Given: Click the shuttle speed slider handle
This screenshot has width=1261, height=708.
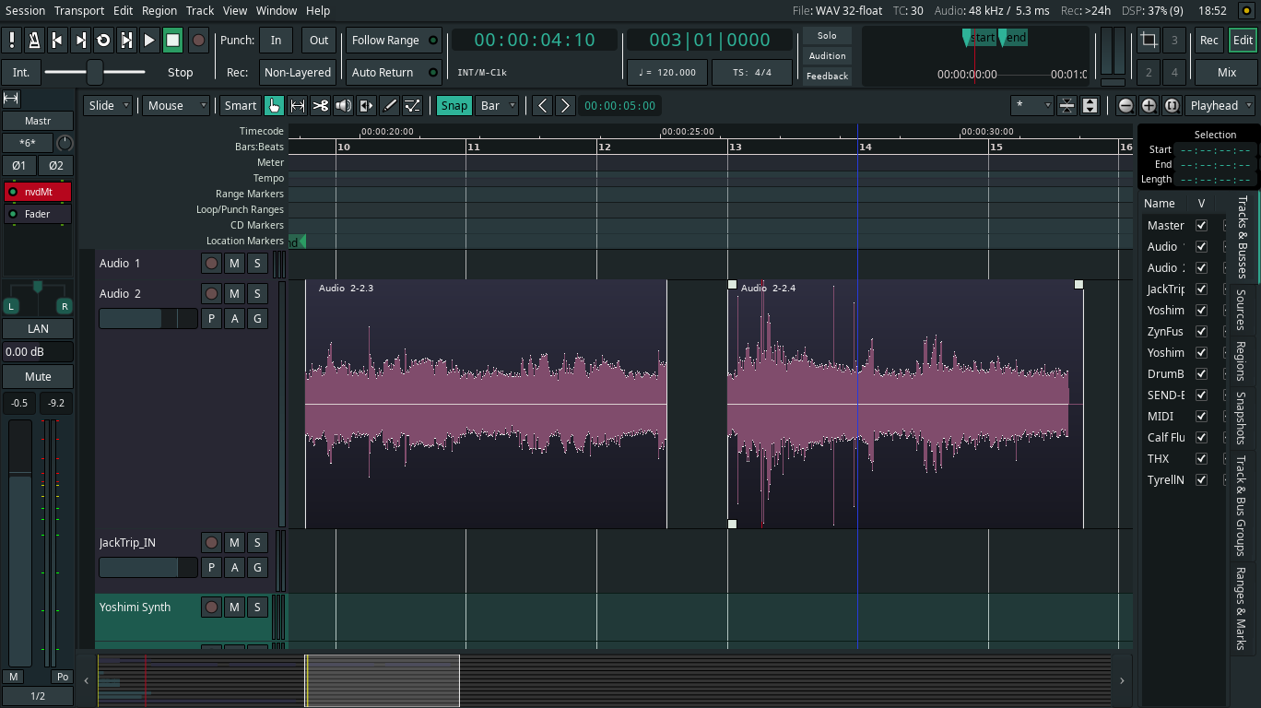Looking at the screenshot, I should 94,72.
